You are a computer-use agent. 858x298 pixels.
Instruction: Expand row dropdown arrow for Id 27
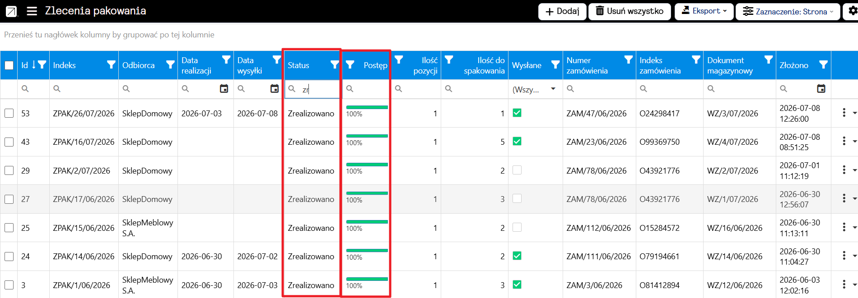pos(854,198)
